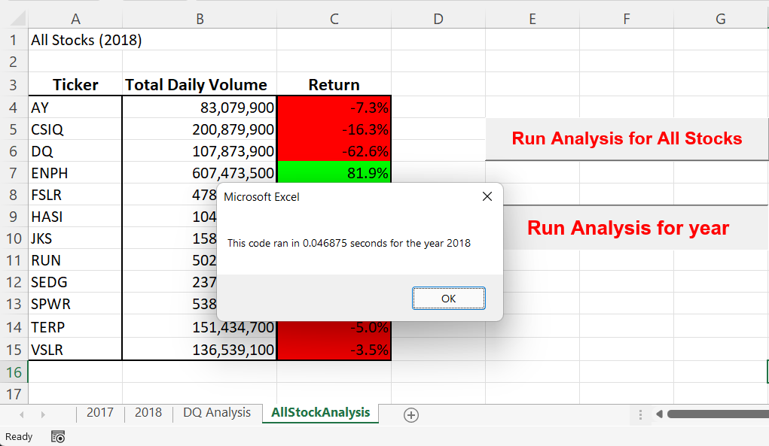This screenshot has width=769, height=446.
Task: Select red return cell '-62.6%'
Action: (334, 150)
